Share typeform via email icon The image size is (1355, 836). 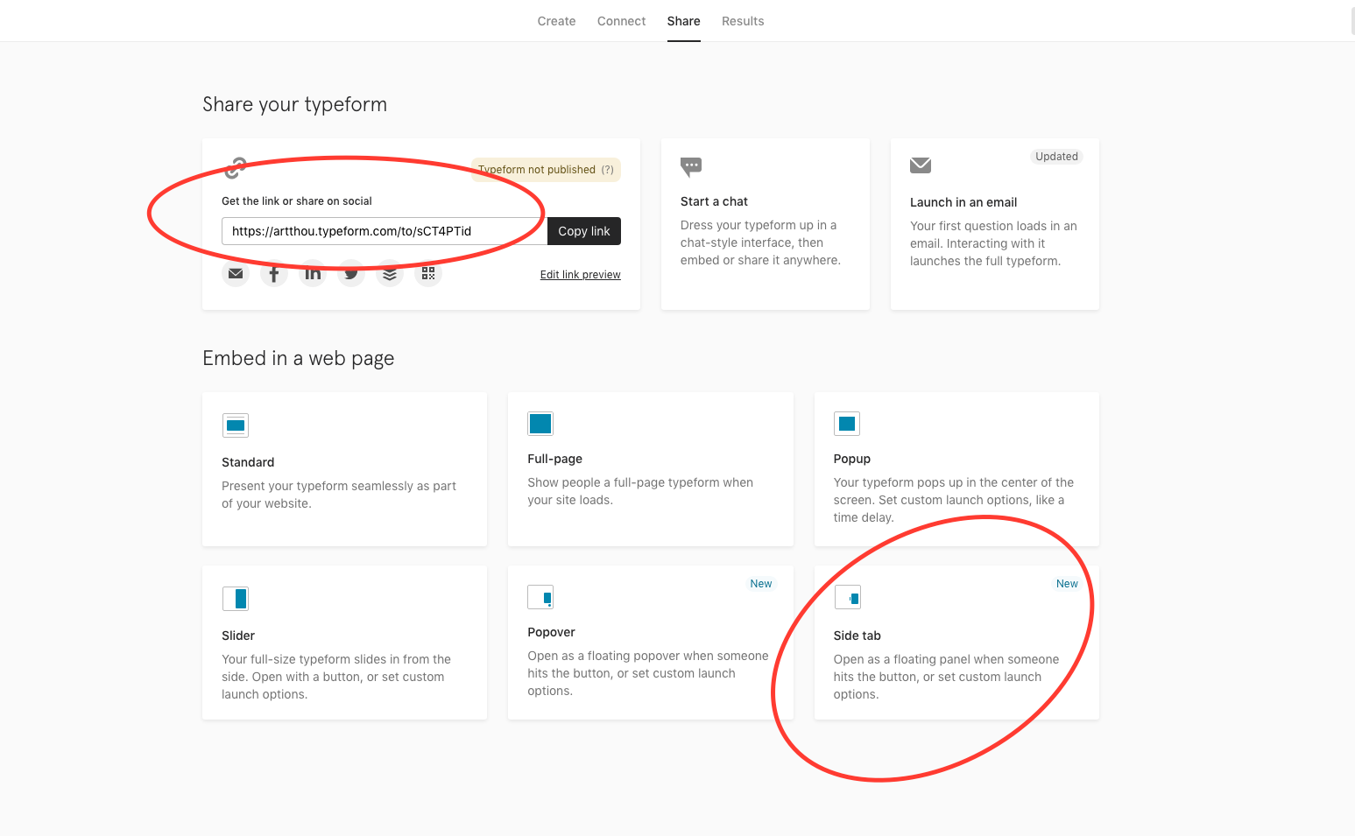click(x=236, y=274)
